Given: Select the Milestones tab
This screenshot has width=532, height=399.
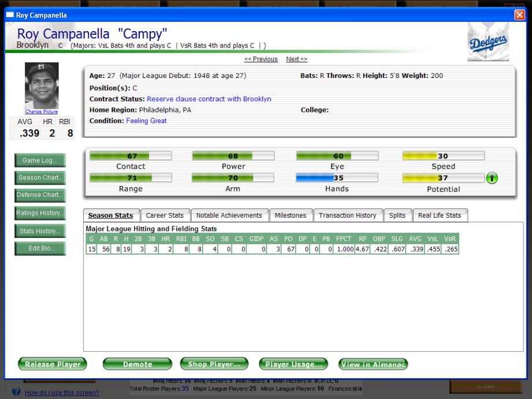Looking at the screenshot, I should (291, 215).
